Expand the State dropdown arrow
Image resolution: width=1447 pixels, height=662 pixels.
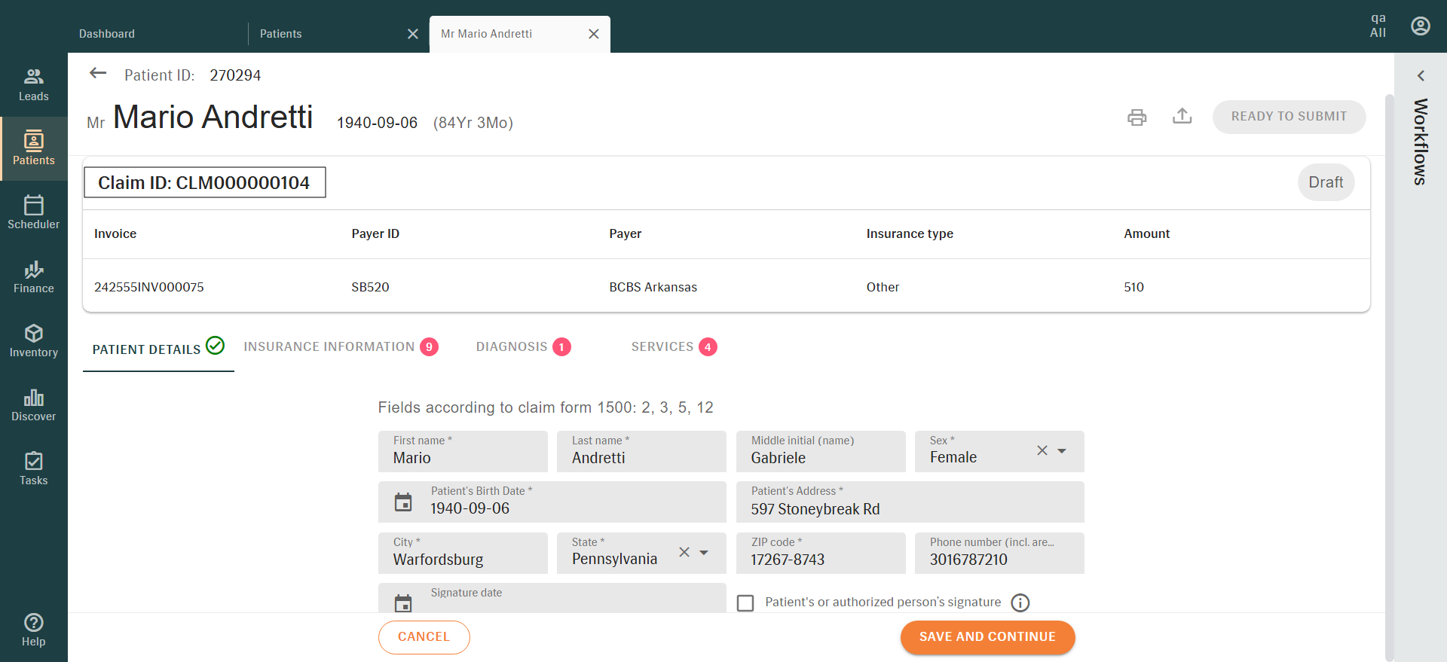point(704,553)
